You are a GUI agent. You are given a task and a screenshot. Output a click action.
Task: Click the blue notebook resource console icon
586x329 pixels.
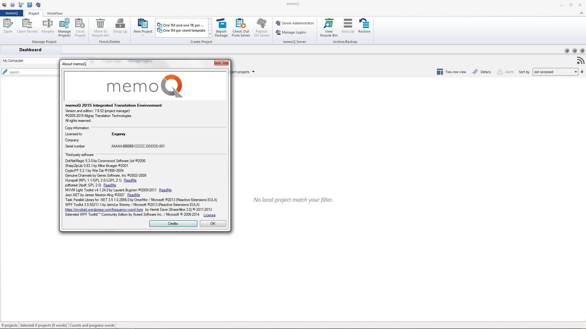[x=30, y=5]
